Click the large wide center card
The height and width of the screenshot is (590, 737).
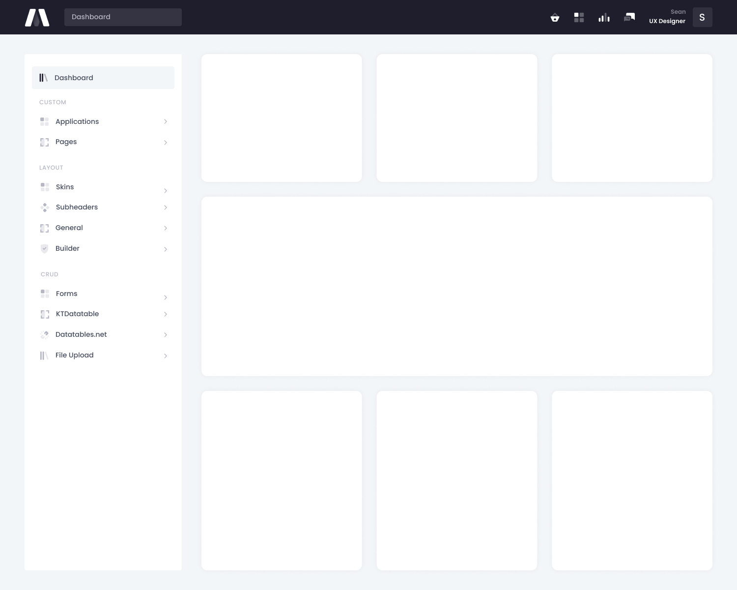tap(456, 286)
